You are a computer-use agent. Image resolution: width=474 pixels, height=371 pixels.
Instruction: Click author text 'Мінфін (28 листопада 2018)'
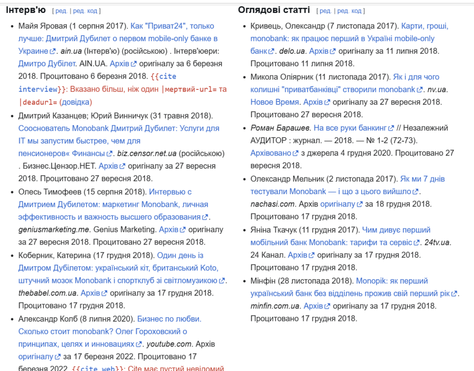tap(302, 281)
